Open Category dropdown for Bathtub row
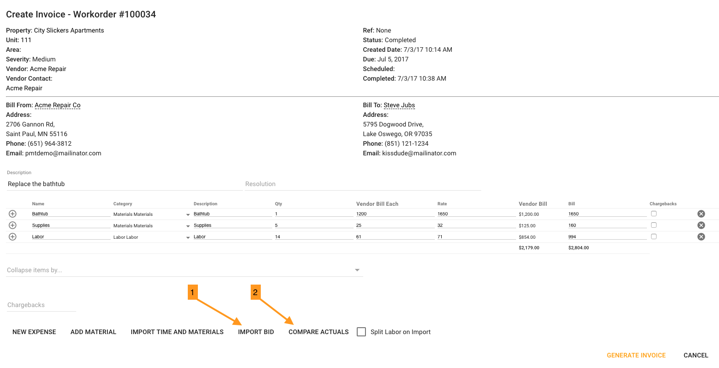 (x=152, y=214)
